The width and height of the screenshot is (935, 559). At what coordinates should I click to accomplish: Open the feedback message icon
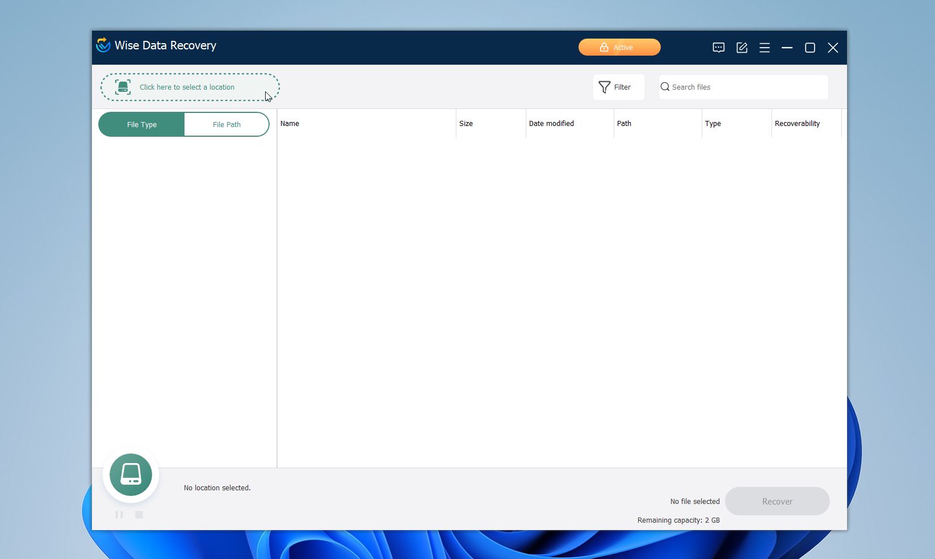tap(718, 48)
